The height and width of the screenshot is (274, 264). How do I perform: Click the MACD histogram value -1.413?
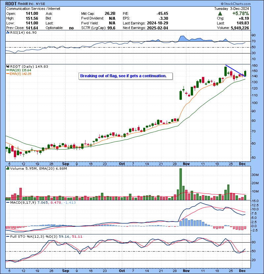pyautogui.click(x=70, y=203)
